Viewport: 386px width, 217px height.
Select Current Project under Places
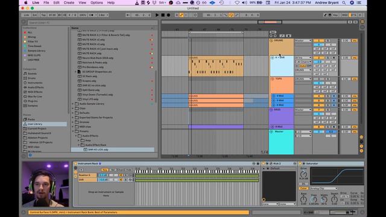pos(37,128)
